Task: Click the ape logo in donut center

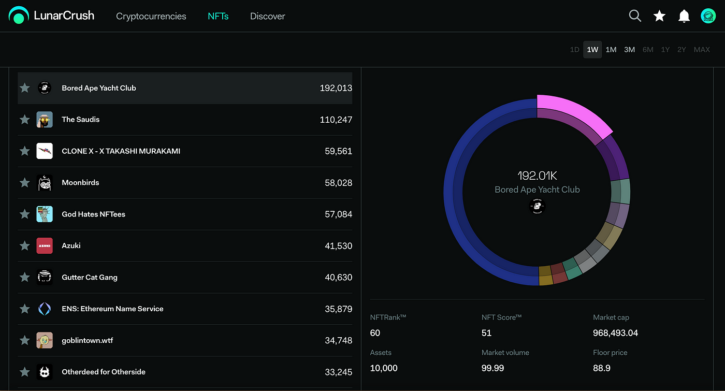Action: (x=538, y=206)
